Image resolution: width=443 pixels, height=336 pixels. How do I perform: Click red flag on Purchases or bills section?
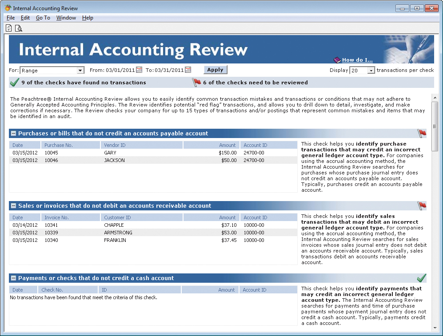pyautogui.click(x=422, y=133)
